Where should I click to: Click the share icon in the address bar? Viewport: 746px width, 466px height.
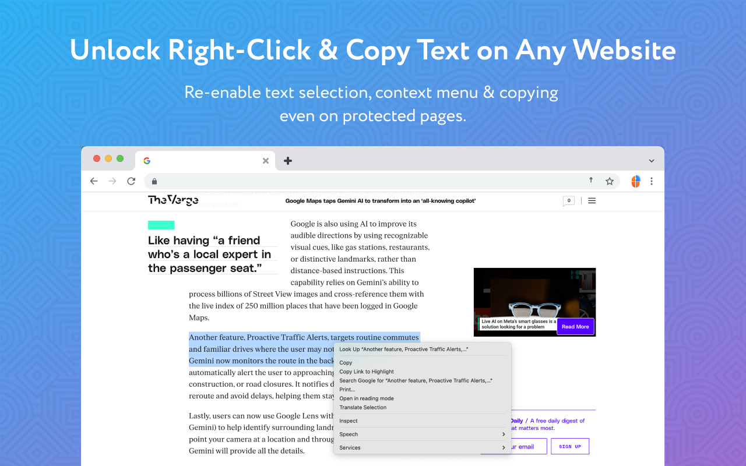click(591, 181)
